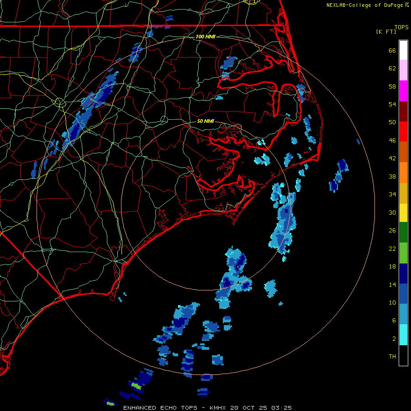
Task: Click the white swatch in the tops legend
Action: click(x=403, y=50)
